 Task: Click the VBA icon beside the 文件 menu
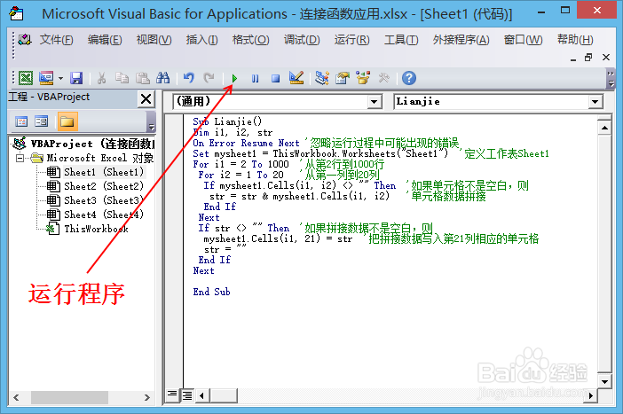(25, 40)
